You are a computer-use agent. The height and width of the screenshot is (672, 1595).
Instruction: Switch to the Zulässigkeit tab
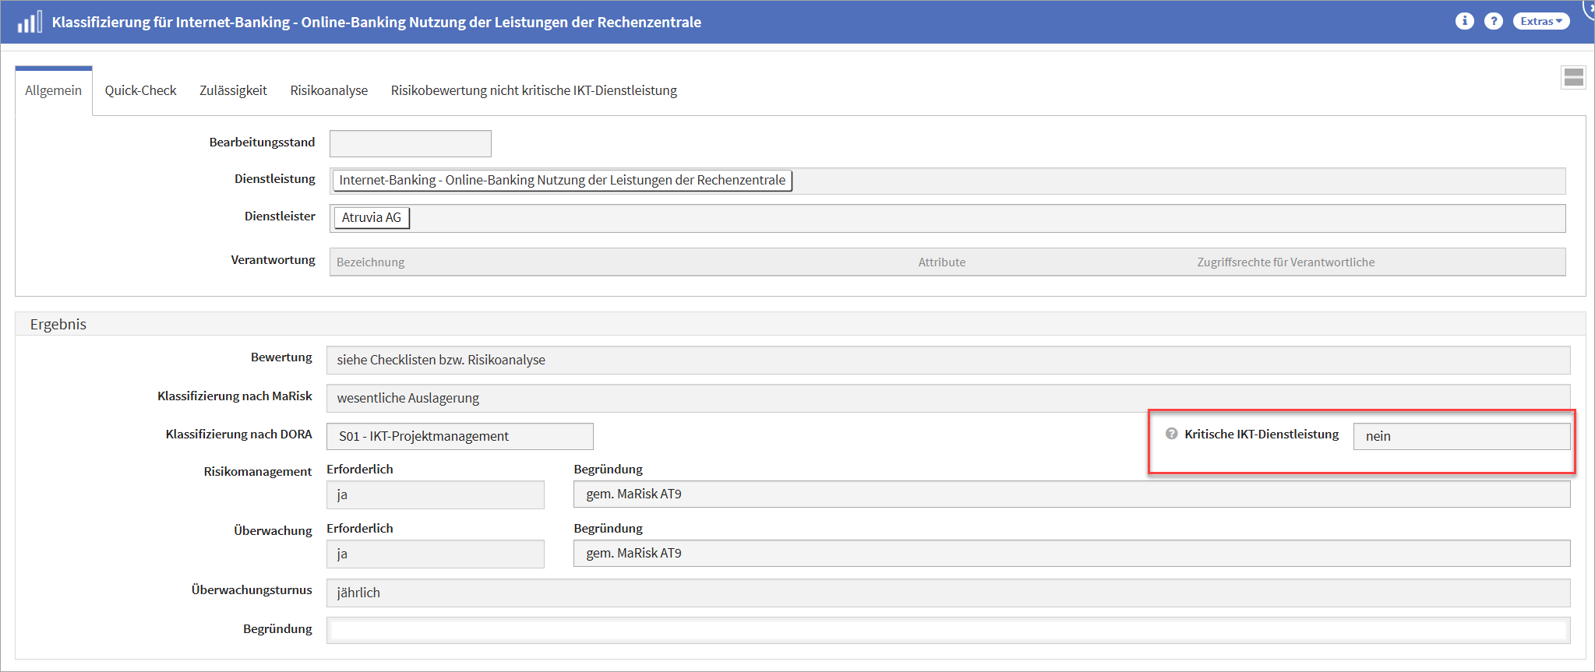[233, 90]
